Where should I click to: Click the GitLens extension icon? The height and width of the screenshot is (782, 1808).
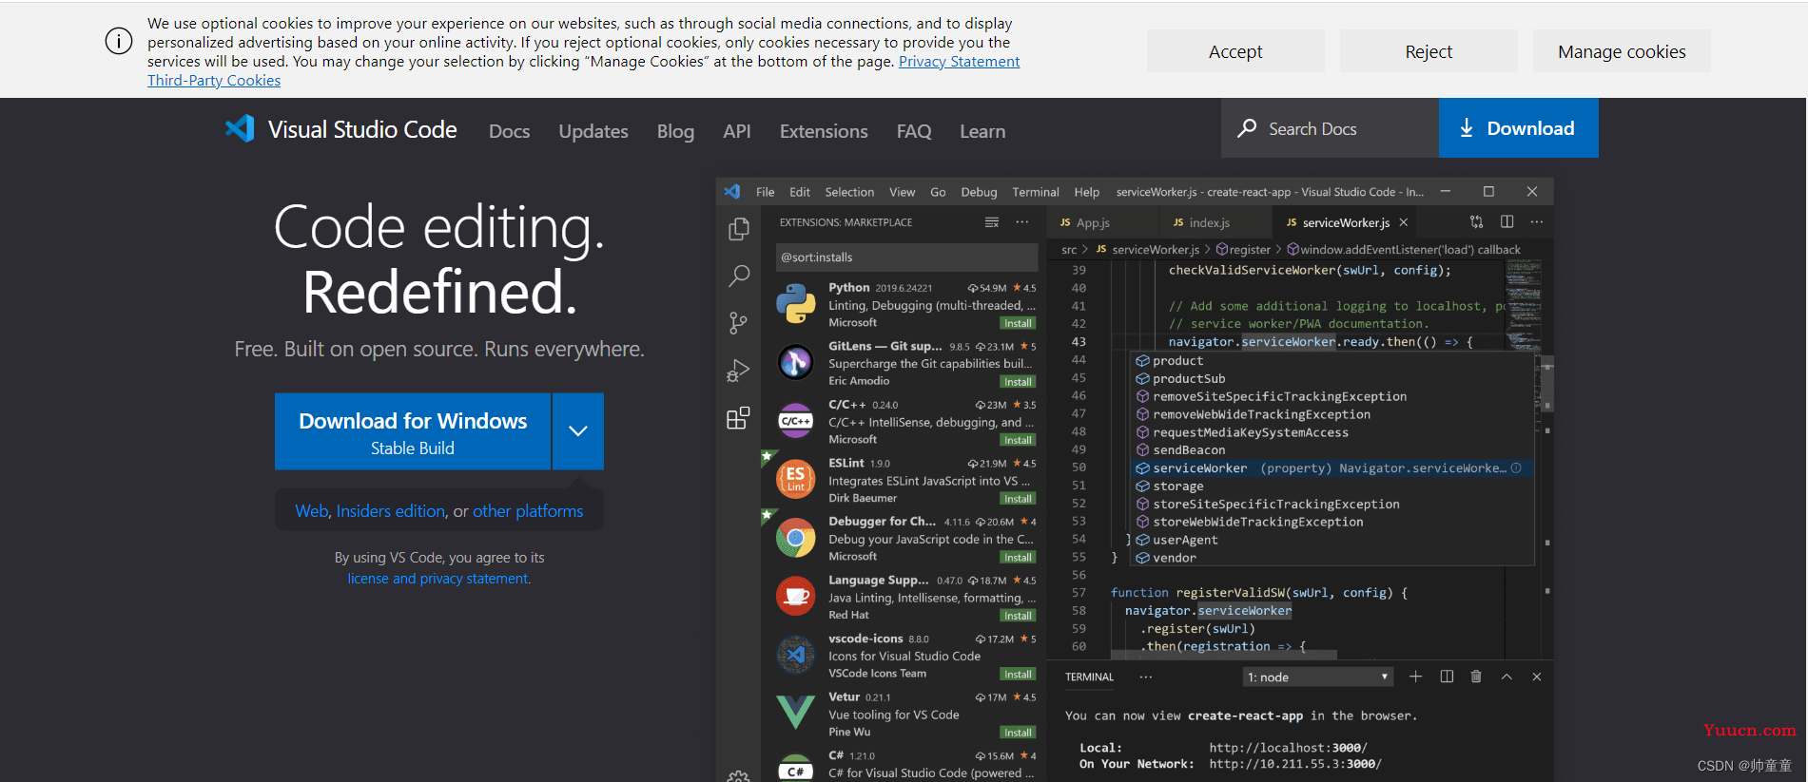pos(795,363)
